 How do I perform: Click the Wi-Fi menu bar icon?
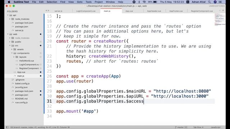[144, 2]
